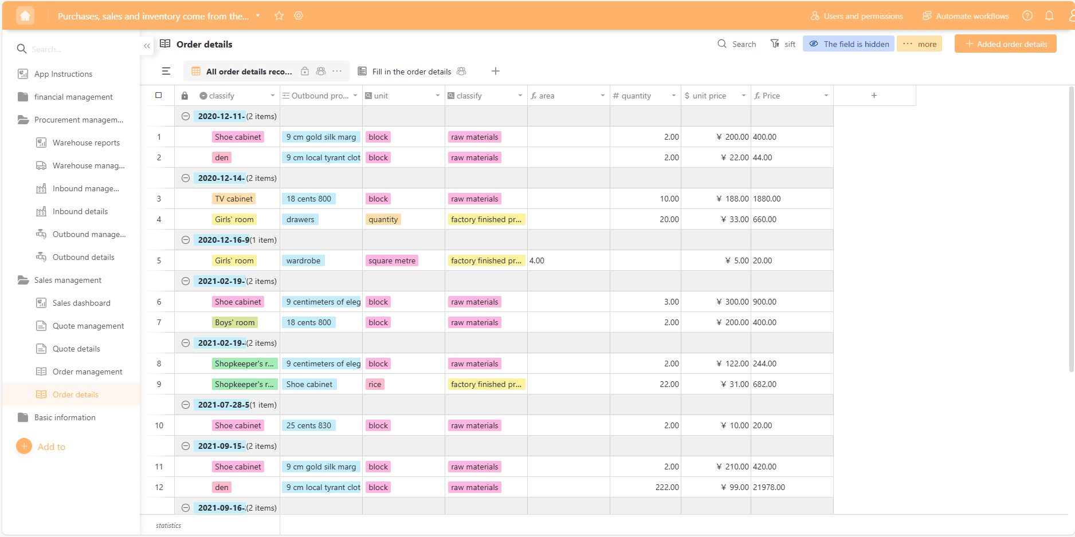The width and height of the screenshot is (1075, 537).
Task: Add a new column to the table
Action: click(x=874, y=96)
